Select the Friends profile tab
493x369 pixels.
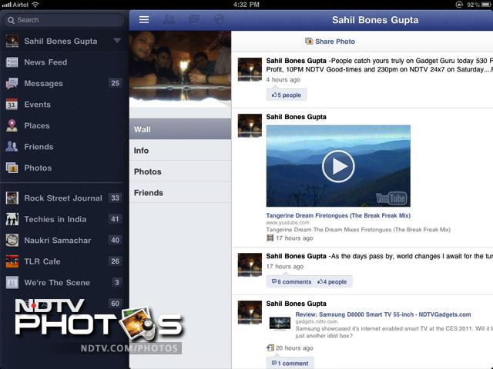180,192
